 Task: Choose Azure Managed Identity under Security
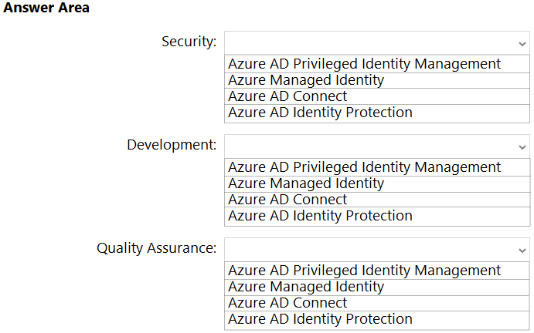(306, 80)
